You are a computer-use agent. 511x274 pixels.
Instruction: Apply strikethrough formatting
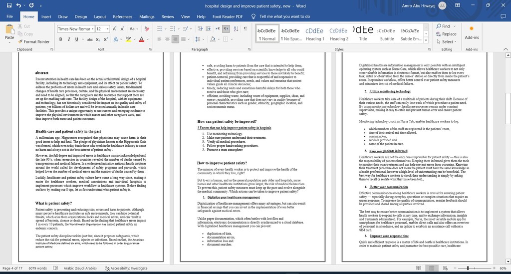(x=90, y=39)
